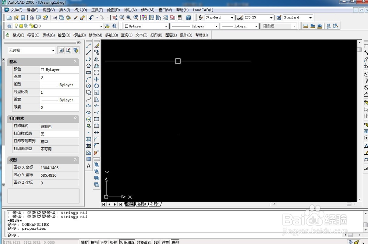The image size is (368, 244).
Task: Click the color ByLayer swatch in properties
Action: point(42,69)
